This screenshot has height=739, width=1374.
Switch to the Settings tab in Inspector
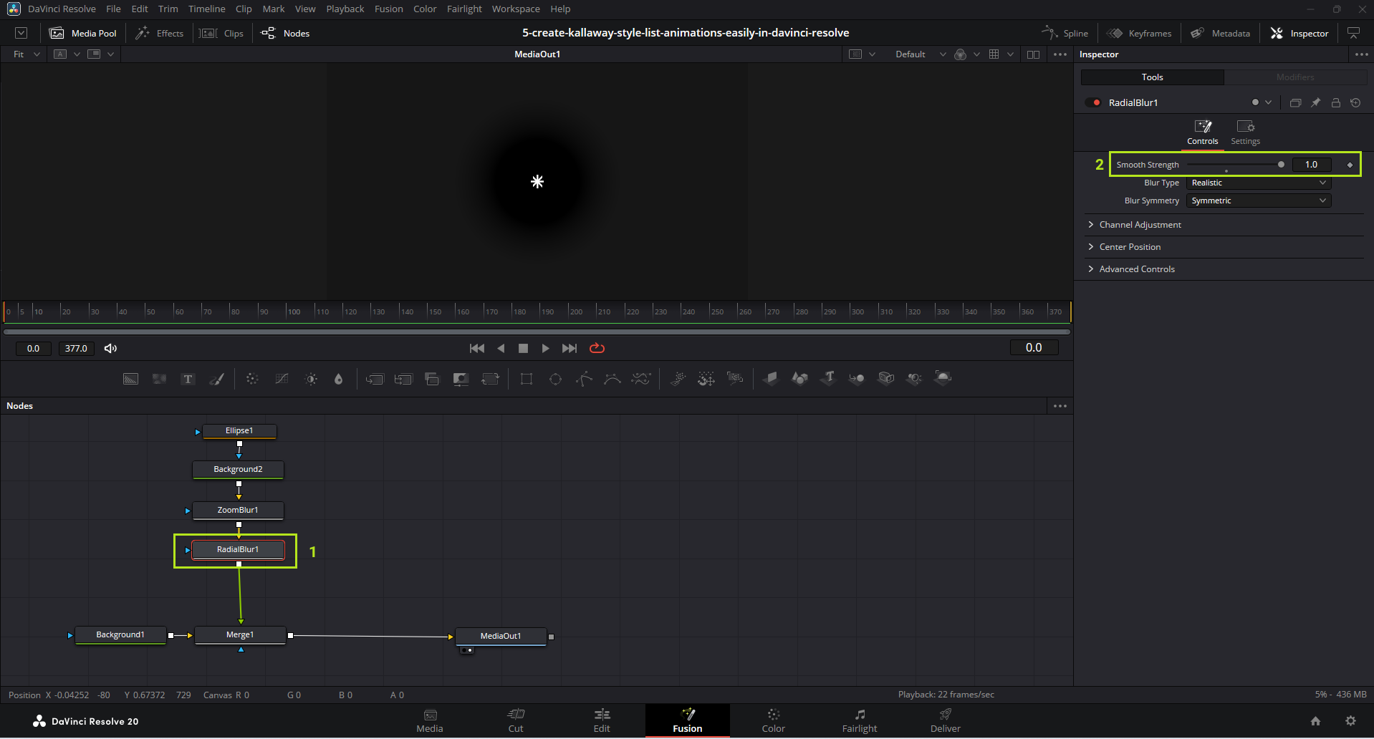1245,132
